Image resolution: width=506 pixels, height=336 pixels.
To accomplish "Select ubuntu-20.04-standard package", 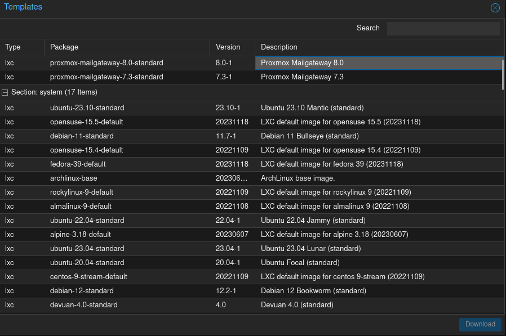I will (87, 263).
